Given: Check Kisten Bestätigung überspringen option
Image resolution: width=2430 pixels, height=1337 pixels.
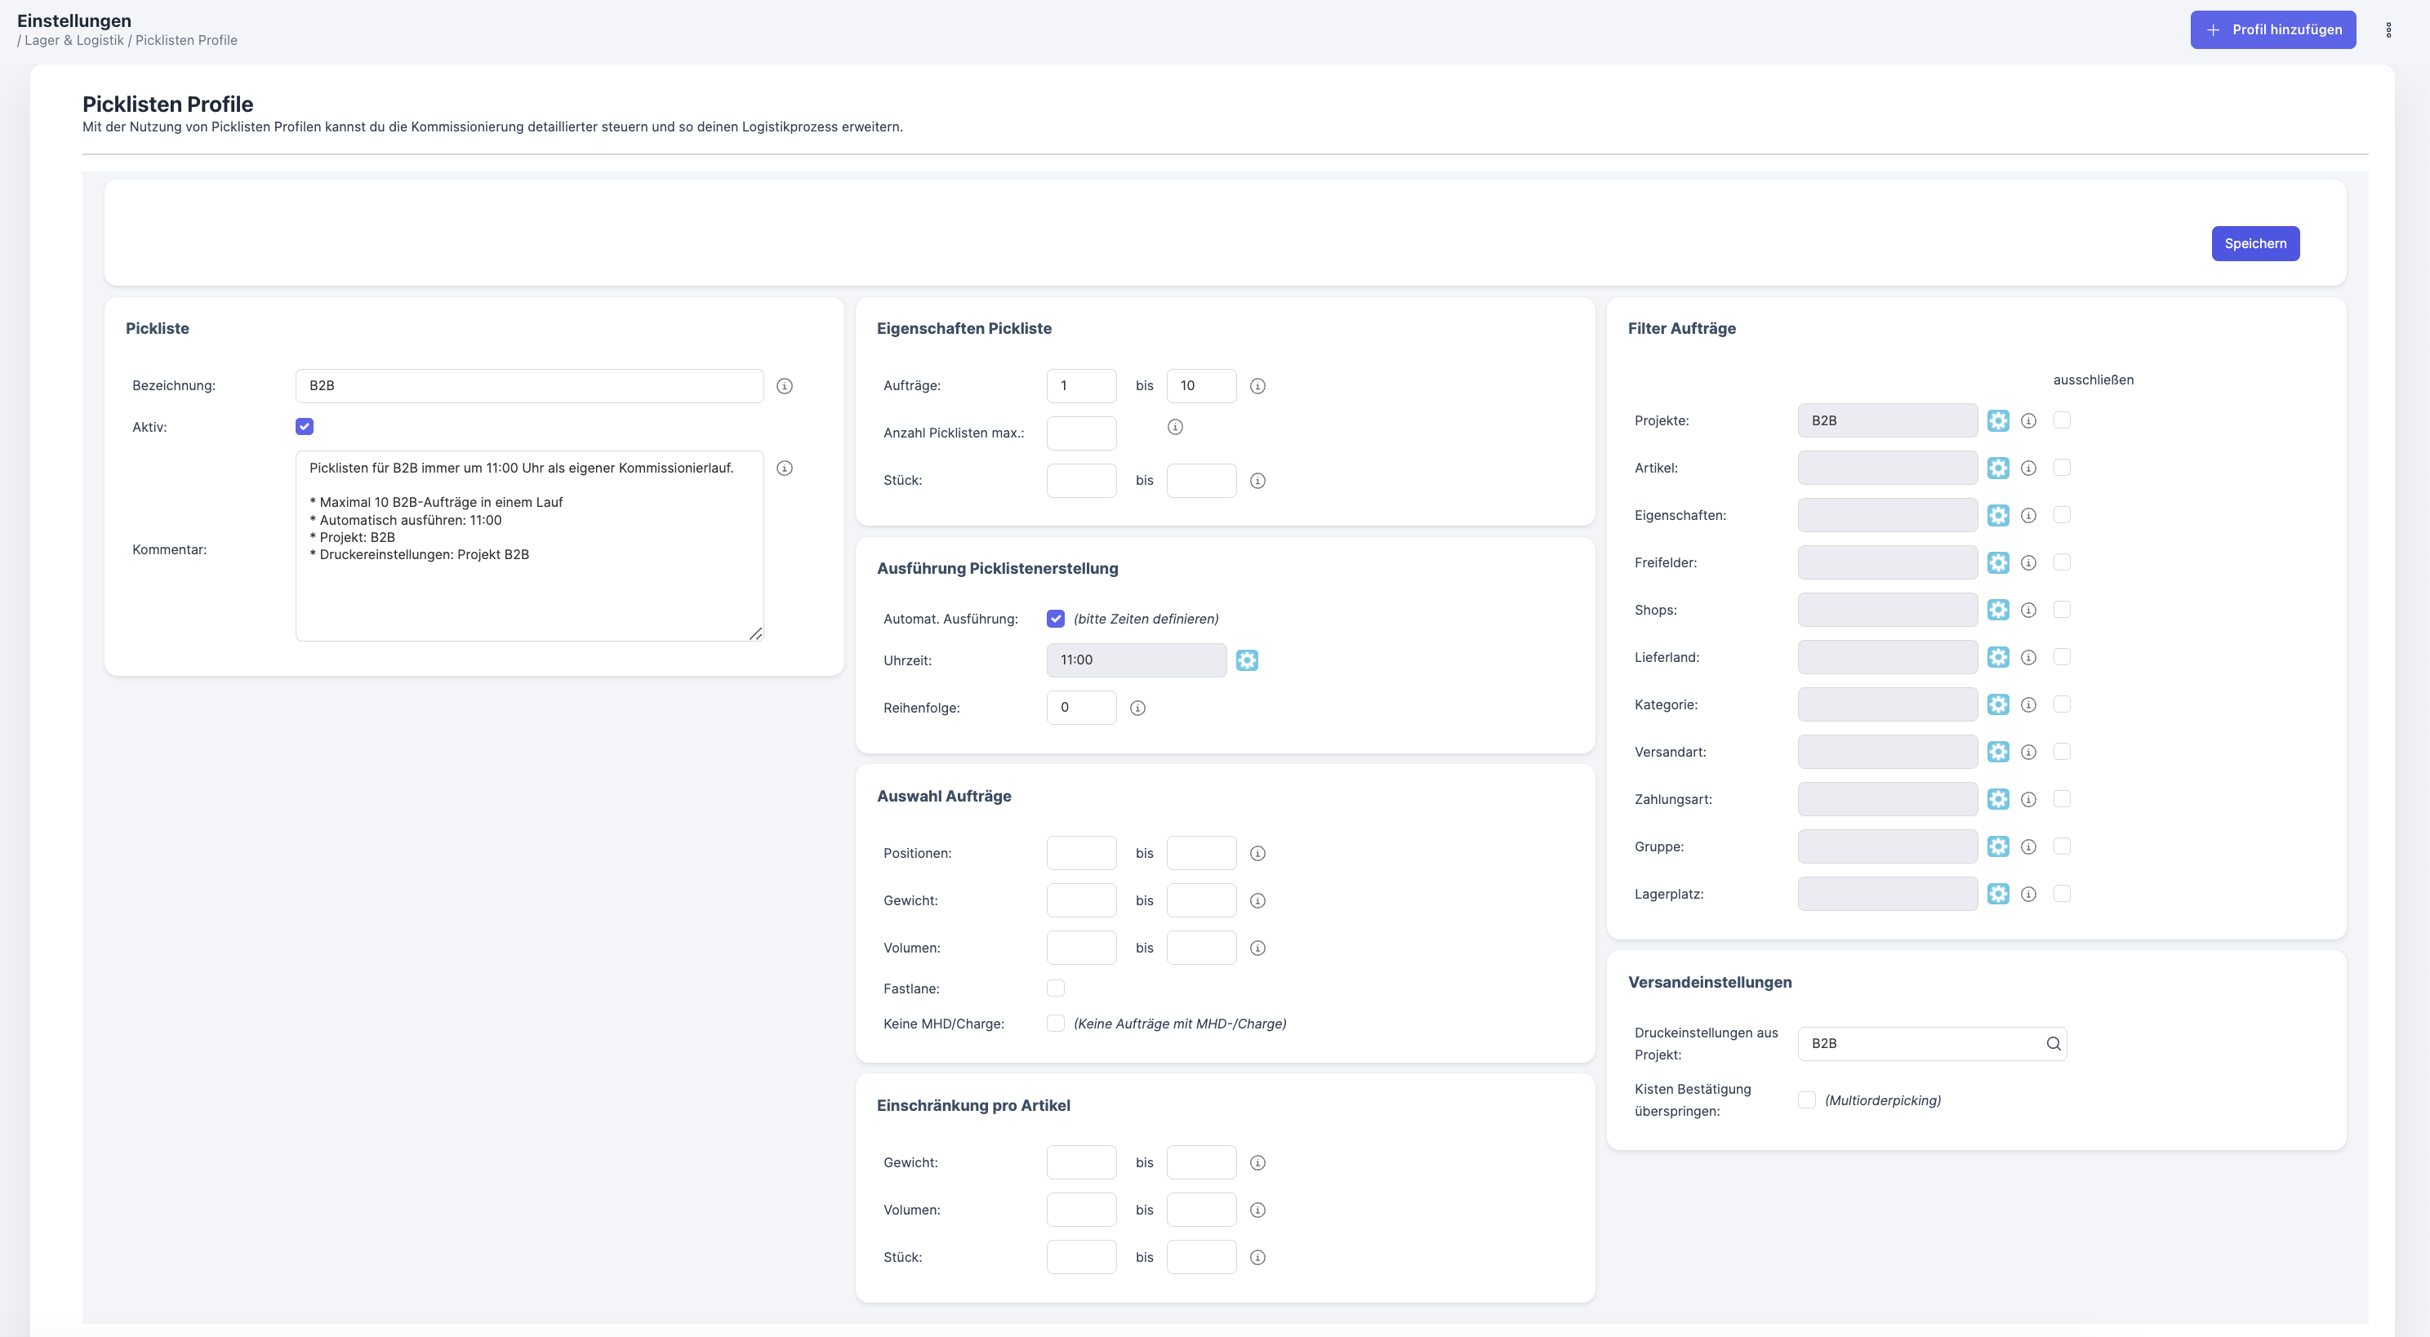Looking at the screenshot, I should (x=1806, y=1100).
